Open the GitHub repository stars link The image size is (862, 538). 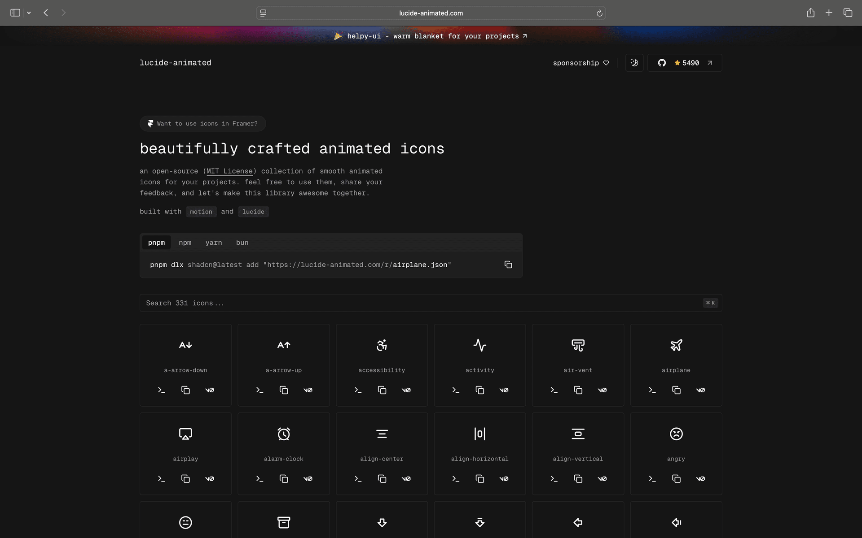click(685, 63)
